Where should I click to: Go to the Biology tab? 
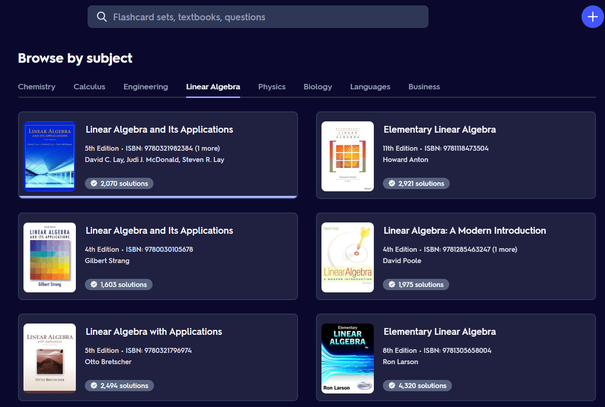(x=318, y=87)
